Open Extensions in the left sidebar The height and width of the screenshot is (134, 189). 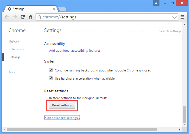click(16, 49)
